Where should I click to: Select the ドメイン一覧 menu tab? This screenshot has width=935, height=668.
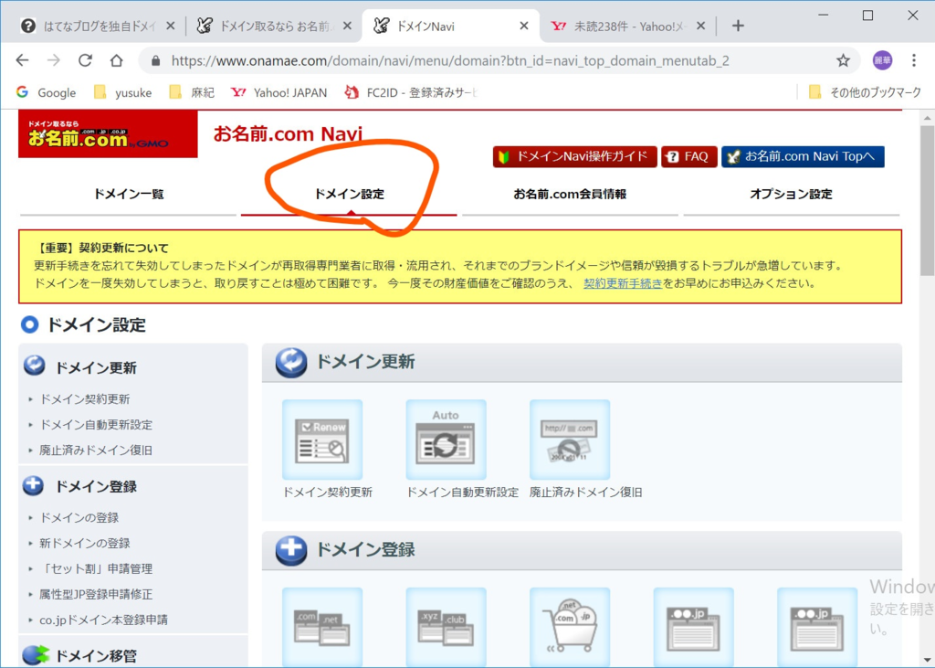[x=128, y=194]
